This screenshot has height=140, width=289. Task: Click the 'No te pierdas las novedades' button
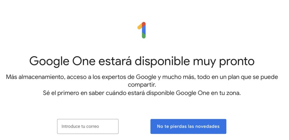188,126
